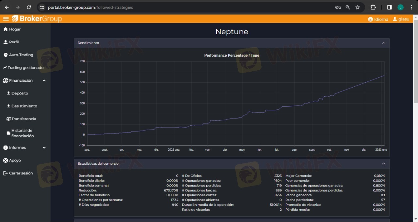Open the Perfil profile page
Viewport: 418px width, 222px height.
click(14, 42)
